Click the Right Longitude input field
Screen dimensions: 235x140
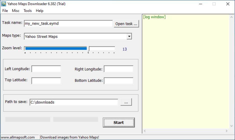point(118,69)
